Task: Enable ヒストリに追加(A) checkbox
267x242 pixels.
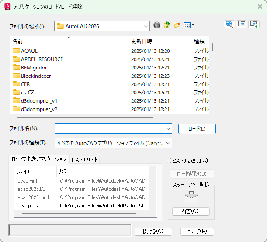Action: tap(168, 160)
